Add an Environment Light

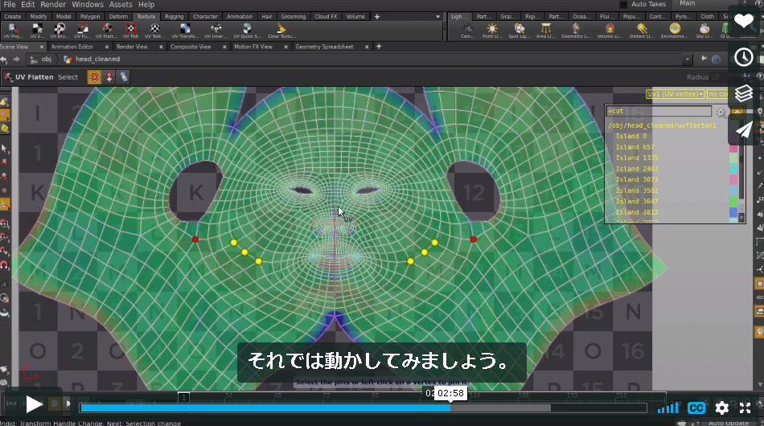pos(675,31)
